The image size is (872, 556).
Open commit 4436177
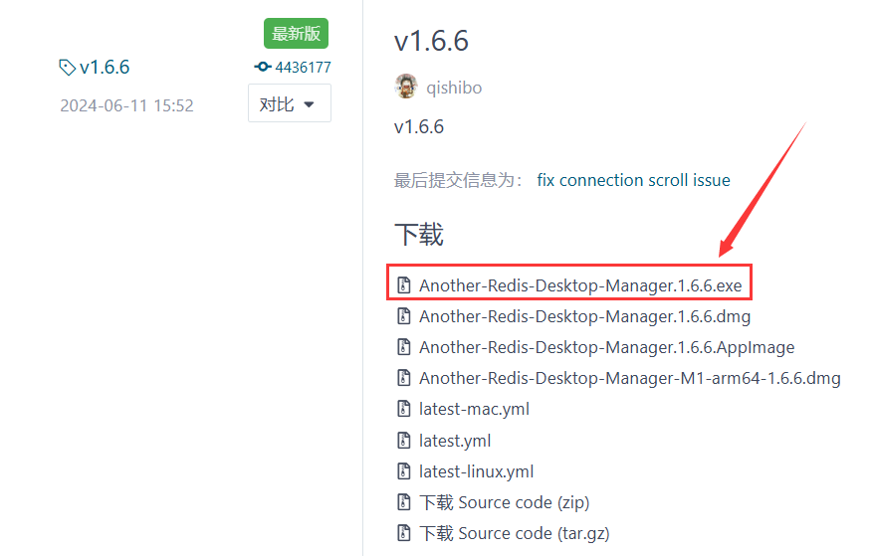point(303,68)
